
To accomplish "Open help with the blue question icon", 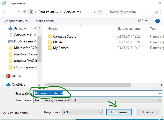I will 158,21.
